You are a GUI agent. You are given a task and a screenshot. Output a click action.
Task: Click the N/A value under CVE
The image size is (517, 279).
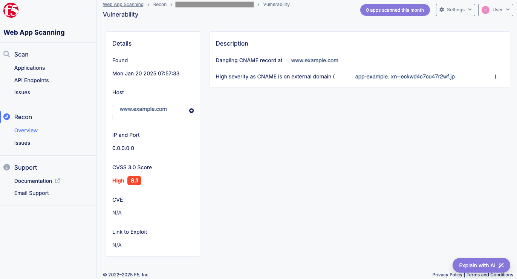coord(117,213)
